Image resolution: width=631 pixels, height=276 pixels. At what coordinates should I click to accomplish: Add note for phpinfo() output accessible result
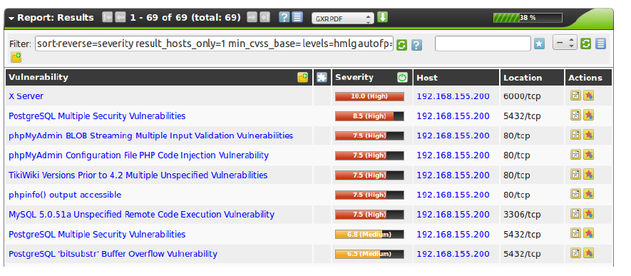click(x=576, y=194)
